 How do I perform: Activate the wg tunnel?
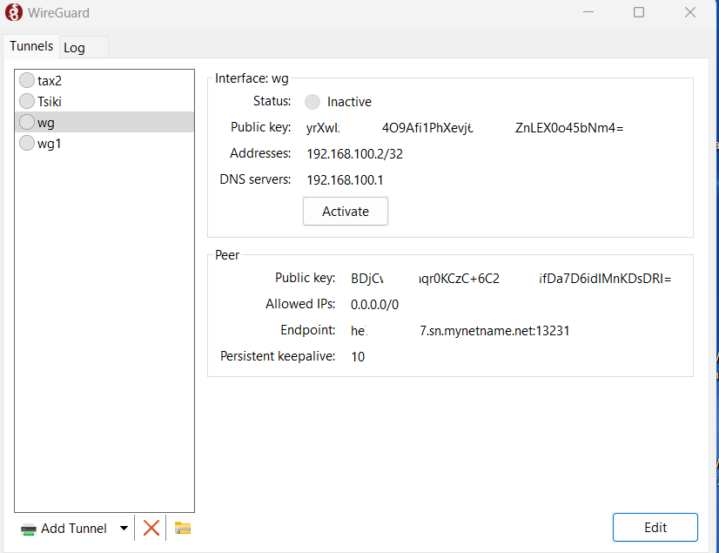[x=345, y=211]
